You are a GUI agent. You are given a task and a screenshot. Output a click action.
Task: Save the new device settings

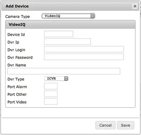click(x=125, y=125)
